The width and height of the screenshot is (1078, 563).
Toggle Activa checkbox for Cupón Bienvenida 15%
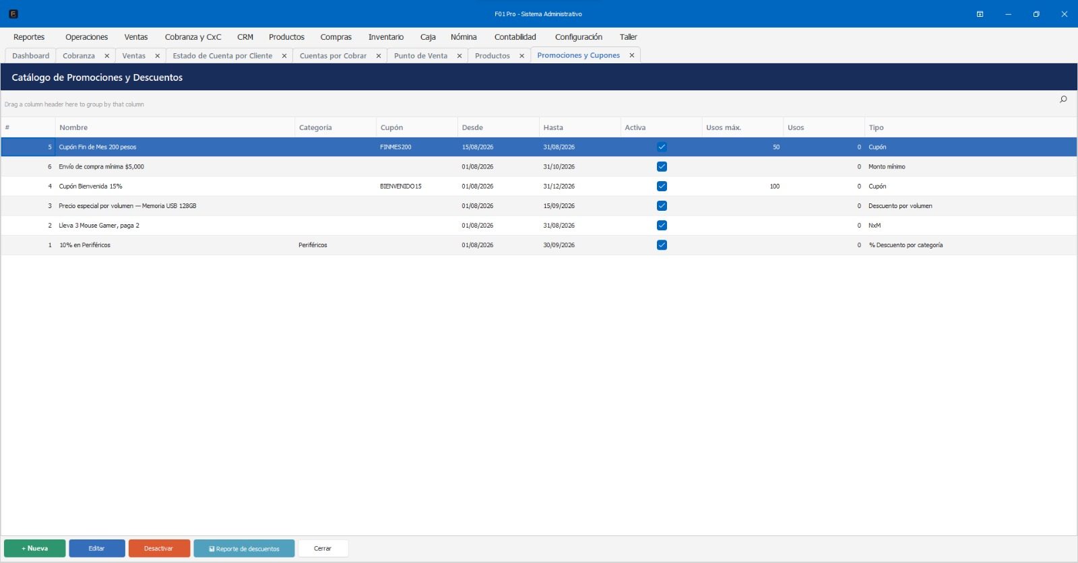point(662,186)
